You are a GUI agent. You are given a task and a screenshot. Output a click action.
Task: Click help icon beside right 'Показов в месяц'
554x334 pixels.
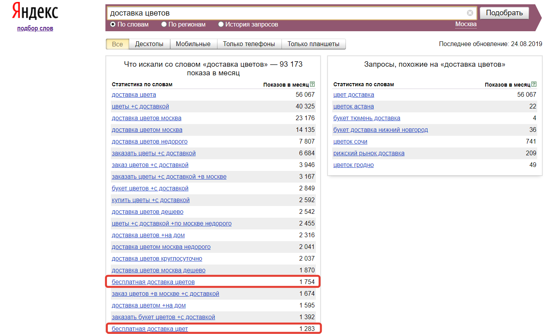(534, 84)
